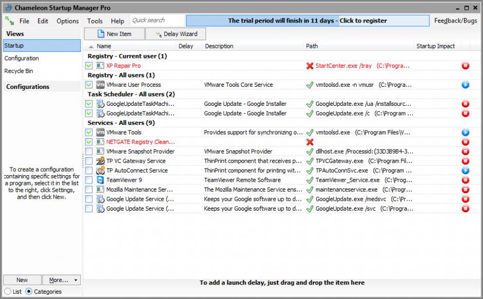Screen dimensions: 483x299
Task: Click the TP AutoConnect Service icon
Action: [100, 170]
